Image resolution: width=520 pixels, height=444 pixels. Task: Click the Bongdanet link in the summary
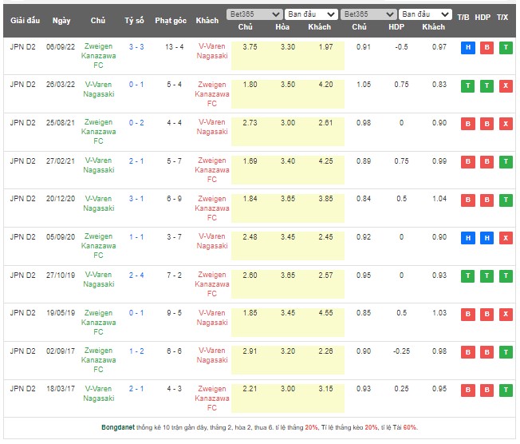coord(118,427)
